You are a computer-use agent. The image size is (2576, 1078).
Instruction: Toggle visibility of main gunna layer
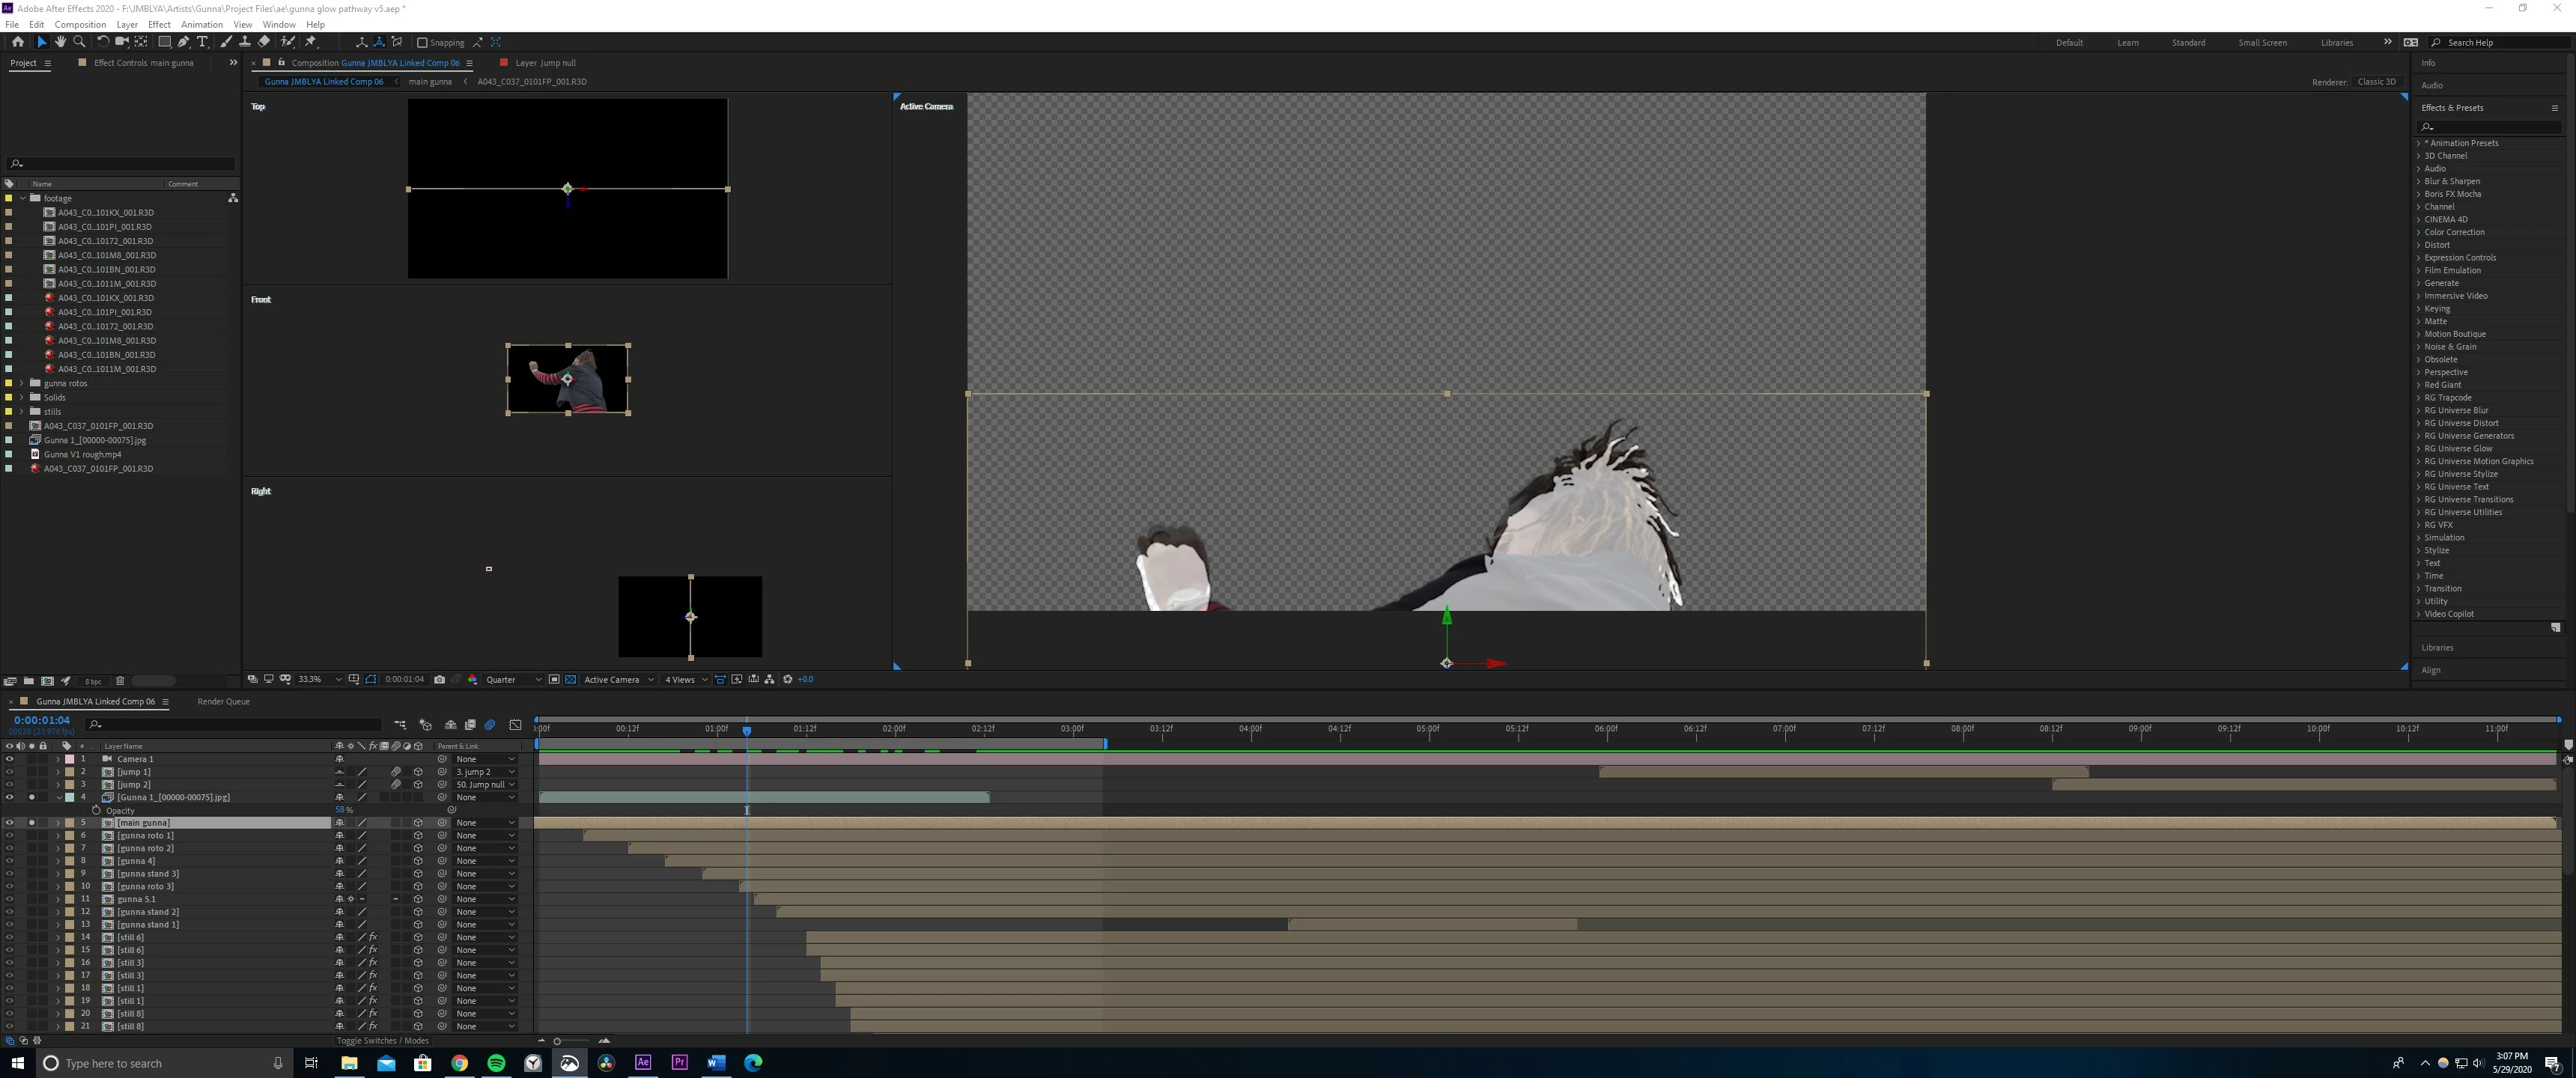tap(9, 823)
